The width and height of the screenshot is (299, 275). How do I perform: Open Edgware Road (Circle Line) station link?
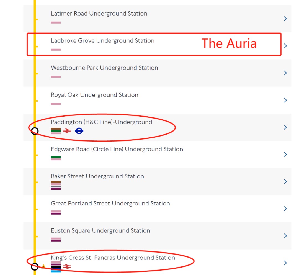tap(117, 149)
